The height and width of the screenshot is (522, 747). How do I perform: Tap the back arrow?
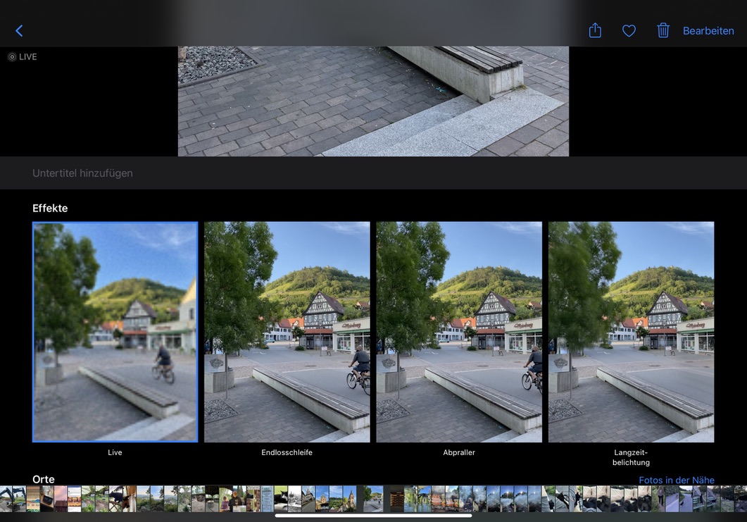tap(19, 31)
